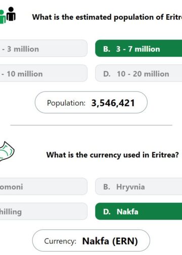
Task: Click the people population icon
Action: tap(8, 15)
